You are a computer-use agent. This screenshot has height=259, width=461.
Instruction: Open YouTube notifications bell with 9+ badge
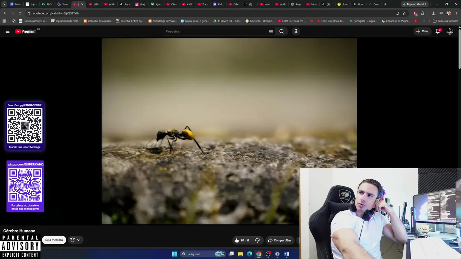438,31
